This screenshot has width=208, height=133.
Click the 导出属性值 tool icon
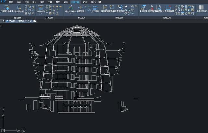[19, 7]
